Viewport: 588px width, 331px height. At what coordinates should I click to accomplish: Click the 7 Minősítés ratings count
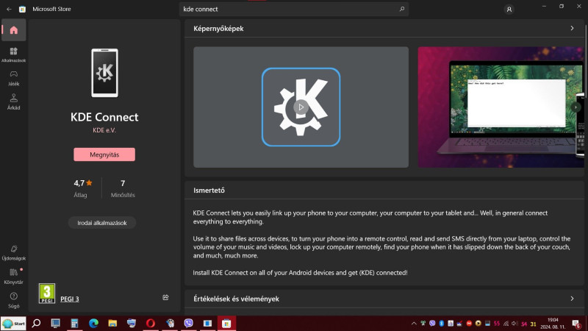tap(123, 188)
